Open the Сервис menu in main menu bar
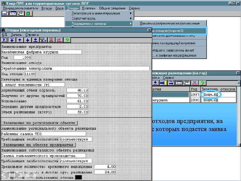 134,8
